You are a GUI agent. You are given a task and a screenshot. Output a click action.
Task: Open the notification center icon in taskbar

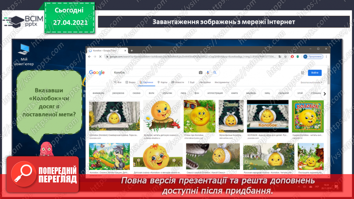click(336, 187)
